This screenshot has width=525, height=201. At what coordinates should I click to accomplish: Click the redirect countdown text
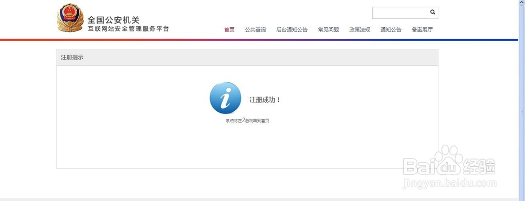(247, 121)
